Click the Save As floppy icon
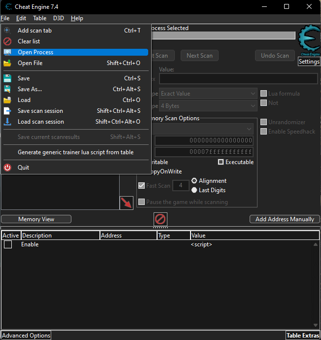Viewport: 321px width, 340px height. click(7, 89)
